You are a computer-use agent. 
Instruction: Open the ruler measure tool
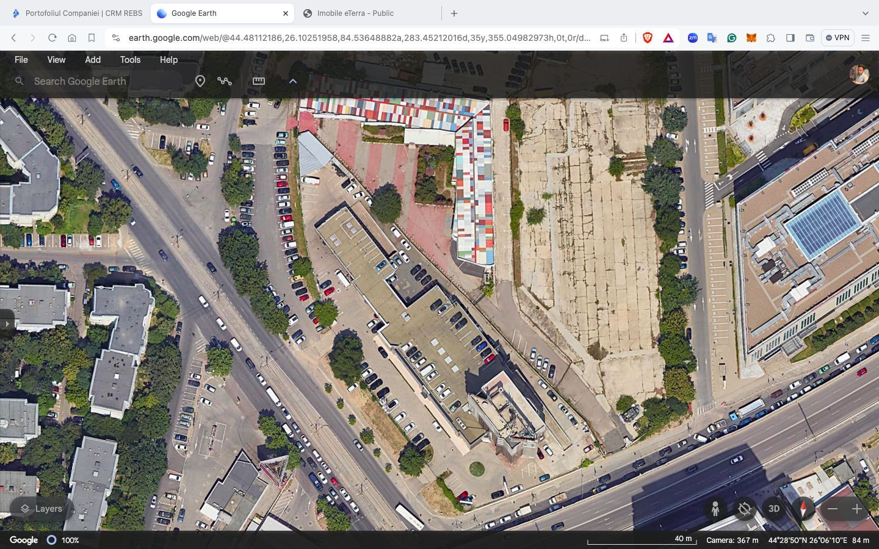[x=259, y=81]
